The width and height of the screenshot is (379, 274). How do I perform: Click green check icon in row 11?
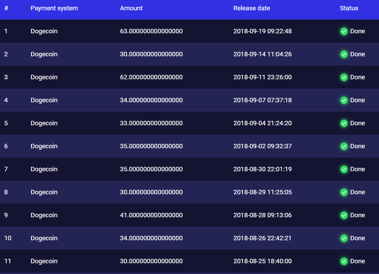344,261
